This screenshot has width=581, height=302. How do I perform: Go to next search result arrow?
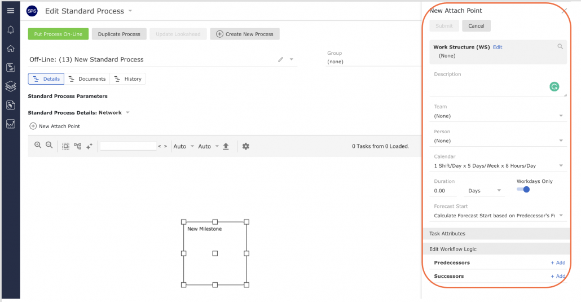click(165, 146)
